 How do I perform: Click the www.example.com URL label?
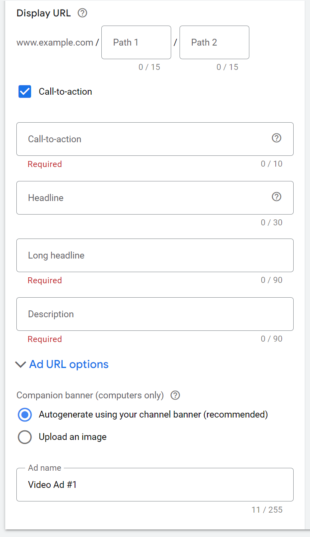coord(53,42)
